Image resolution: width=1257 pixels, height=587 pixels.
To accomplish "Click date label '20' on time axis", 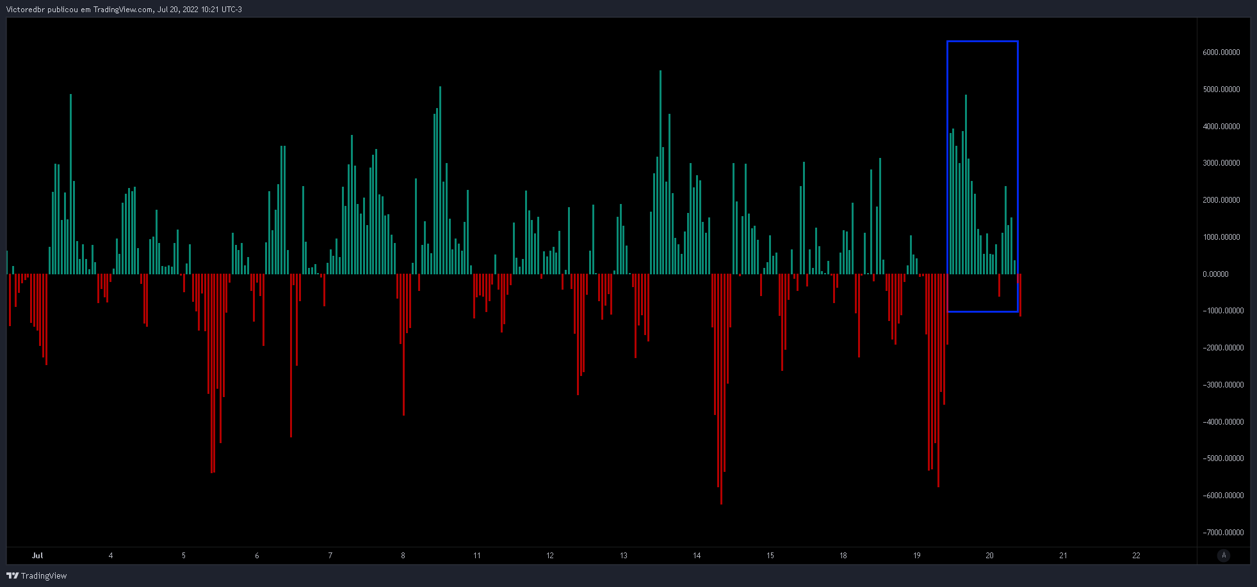I will (989, 556).
